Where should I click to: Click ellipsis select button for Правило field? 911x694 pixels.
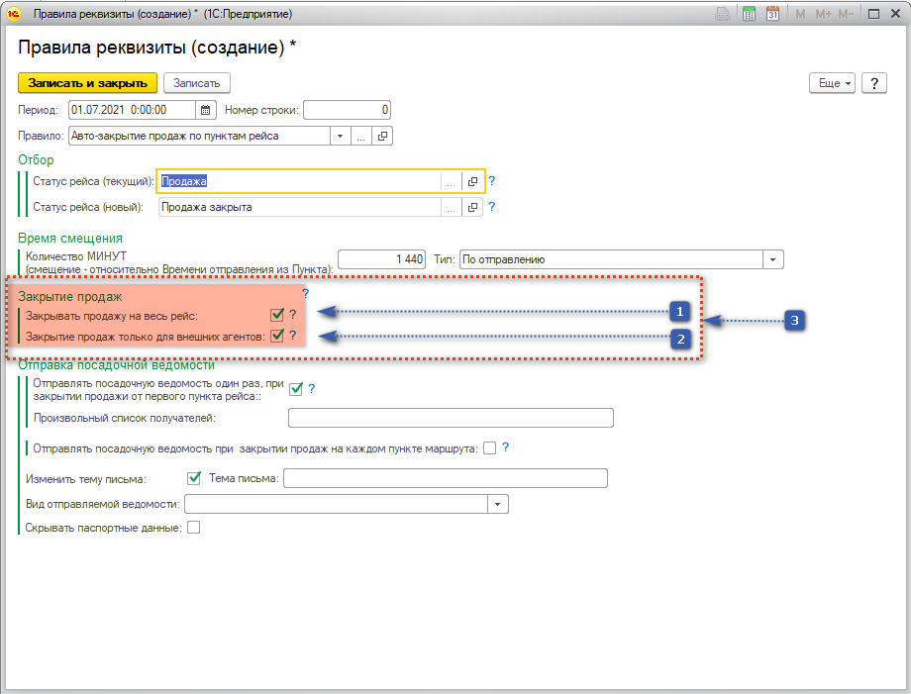[x=361, y=137]
